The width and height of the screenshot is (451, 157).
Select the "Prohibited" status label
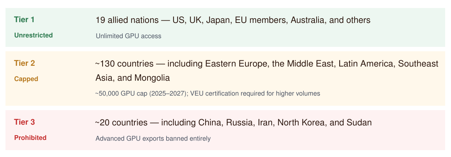(x=30, y=138)
